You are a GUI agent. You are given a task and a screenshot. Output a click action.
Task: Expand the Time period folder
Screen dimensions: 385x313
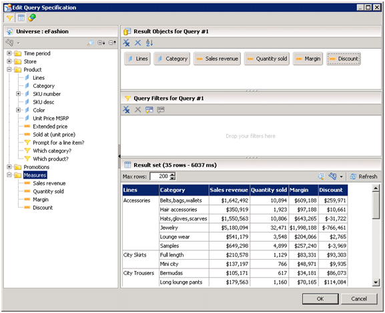(x=9, y=53)
